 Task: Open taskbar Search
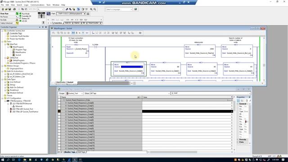click(8, 160)
